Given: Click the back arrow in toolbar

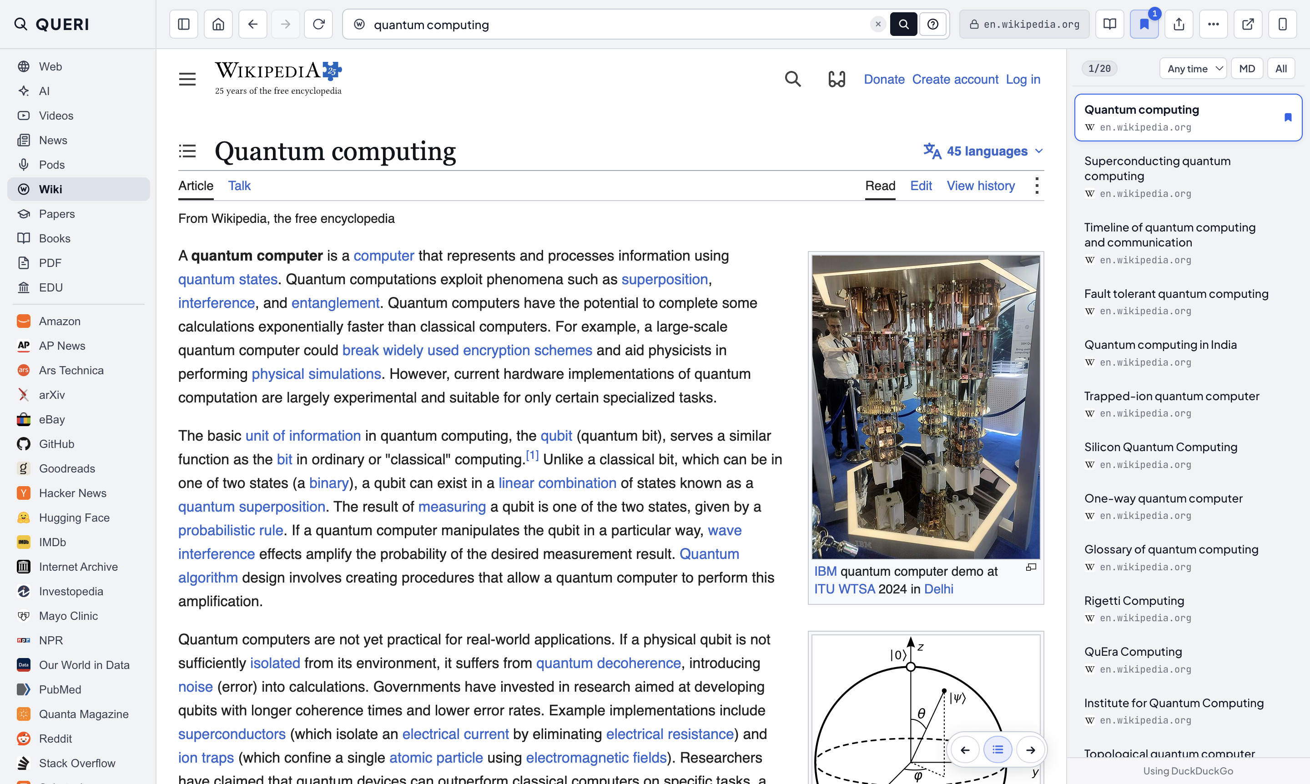Looking at the screenshot, I should tap(252, 24).
